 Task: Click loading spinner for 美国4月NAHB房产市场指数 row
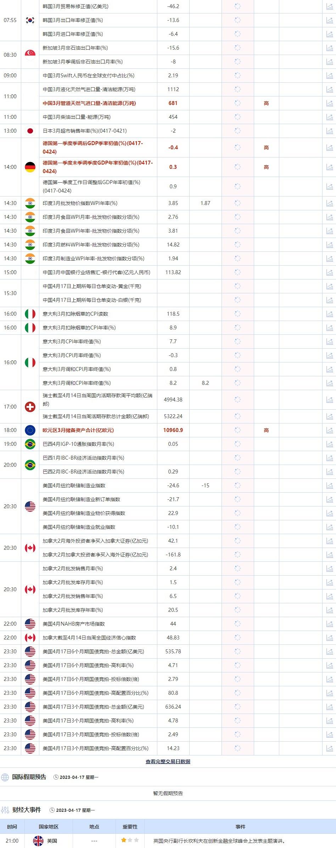[x=237, y=624]
